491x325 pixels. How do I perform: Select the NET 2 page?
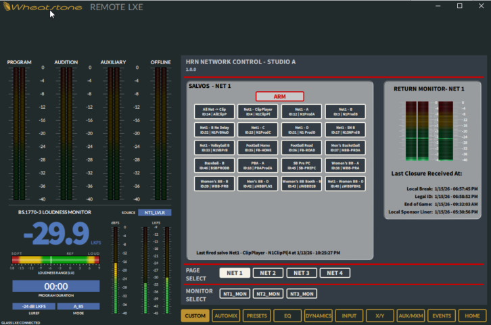[x=268, y=273]
